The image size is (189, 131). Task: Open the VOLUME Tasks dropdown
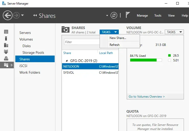pos(174,32)
